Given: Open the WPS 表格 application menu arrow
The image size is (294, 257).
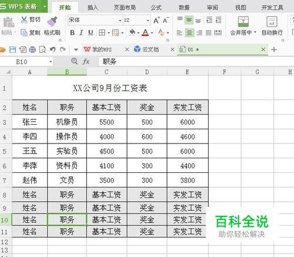Looking at the screenshot, I should (45, 6).
